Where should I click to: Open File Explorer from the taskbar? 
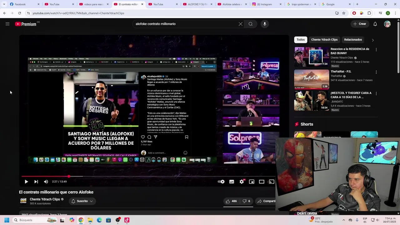pyautogui.click(x=90, y=220)
